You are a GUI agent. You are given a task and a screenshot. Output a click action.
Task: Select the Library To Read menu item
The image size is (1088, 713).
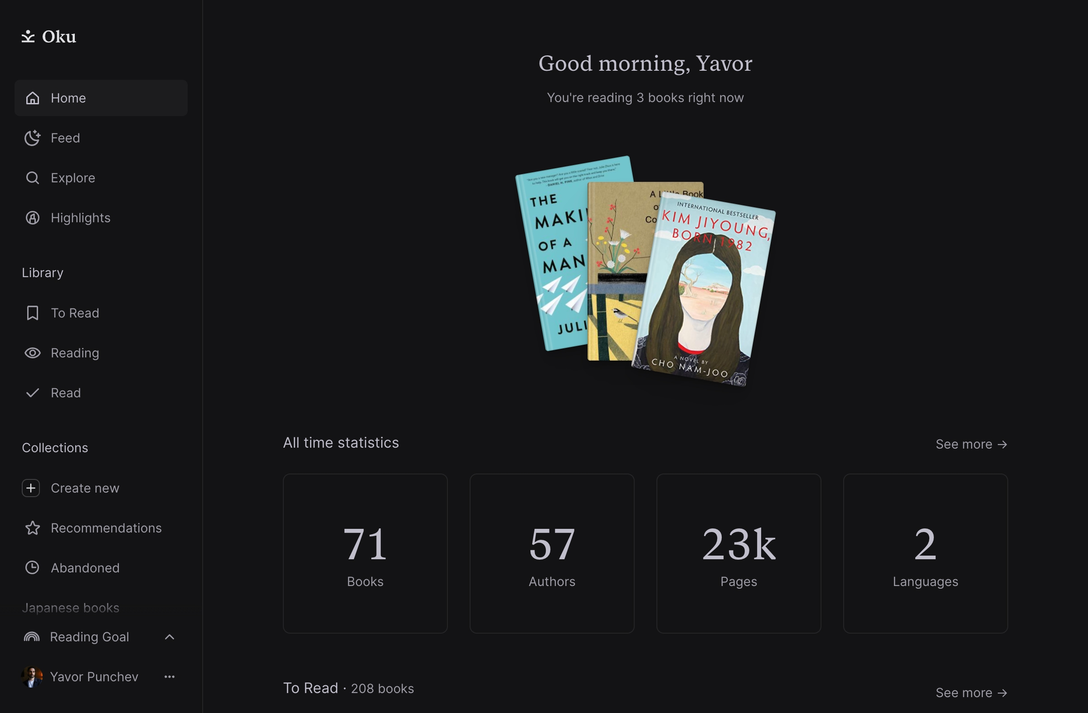pos(76,313)
